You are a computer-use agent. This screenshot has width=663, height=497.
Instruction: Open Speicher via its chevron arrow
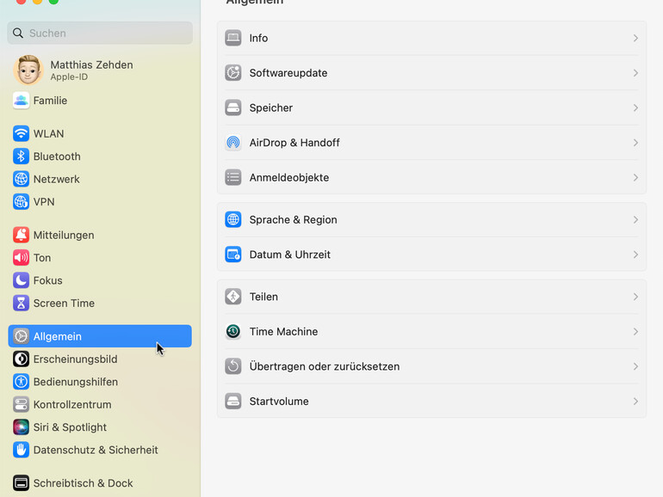(635, 107)
